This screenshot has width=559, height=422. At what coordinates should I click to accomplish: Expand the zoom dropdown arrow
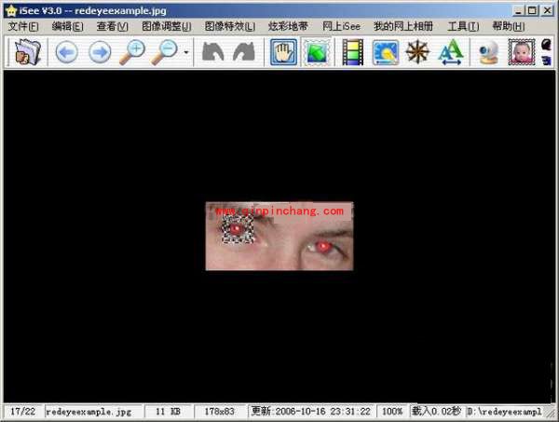tap(186, 54)
